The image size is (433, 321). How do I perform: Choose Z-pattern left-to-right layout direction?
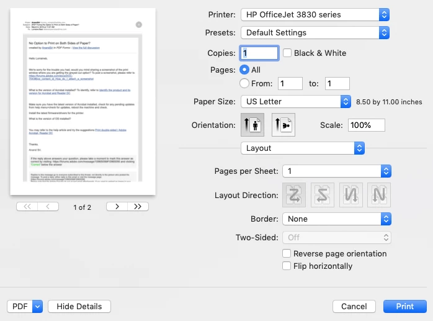pyautogui.click(x=294, y=195)
